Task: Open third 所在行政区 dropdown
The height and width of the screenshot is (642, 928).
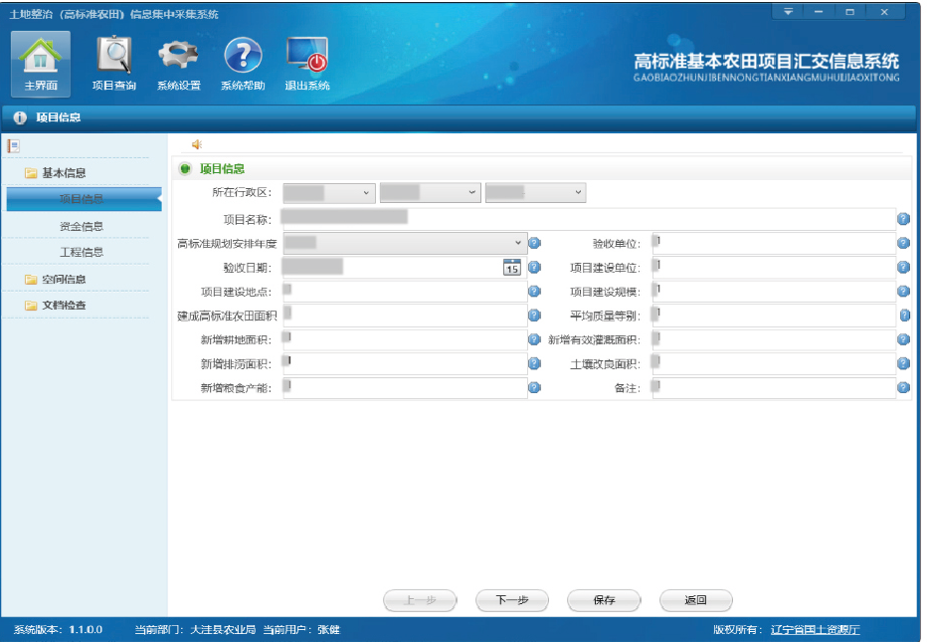Action: point(535,193)
